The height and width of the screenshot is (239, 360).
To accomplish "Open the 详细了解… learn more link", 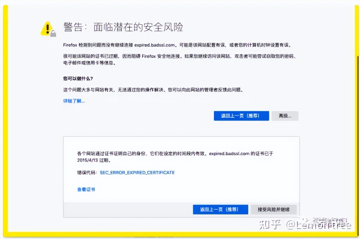I will coord(74,100).
